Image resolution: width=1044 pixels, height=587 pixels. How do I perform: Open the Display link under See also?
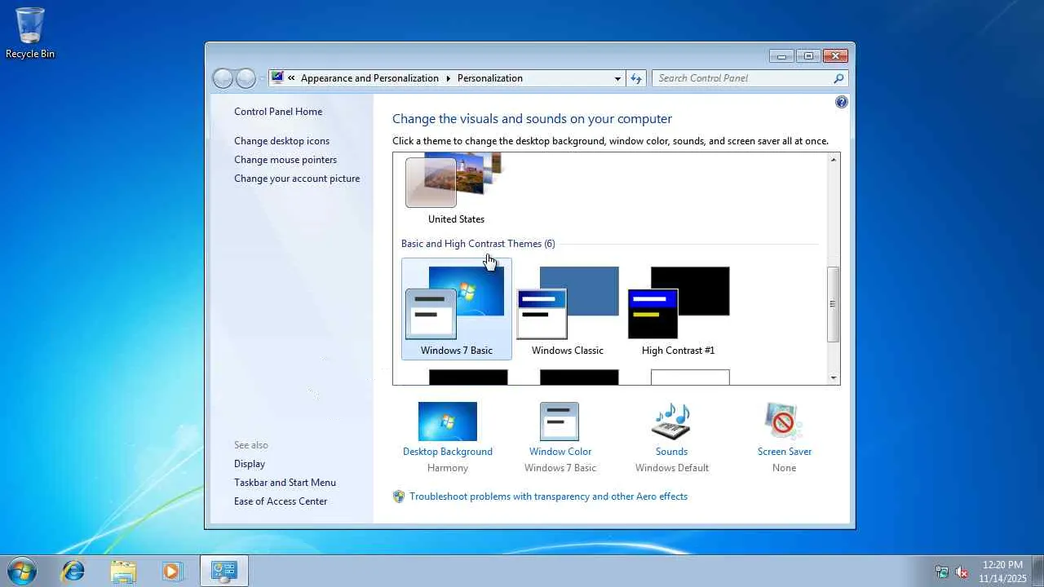point(250,464)
